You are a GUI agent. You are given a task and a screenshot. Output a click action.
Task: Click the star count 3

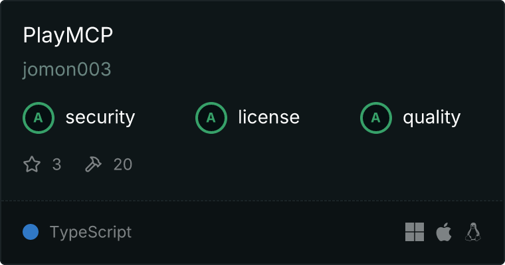tap(56, 164)
